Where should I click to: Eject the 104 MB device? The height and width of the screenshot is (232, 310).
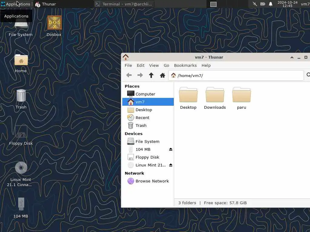click(x=171, y=149)
